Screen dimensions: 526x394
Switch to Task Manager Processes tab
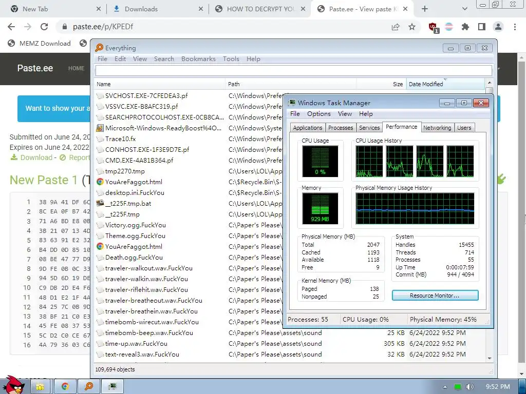[341, 128]
